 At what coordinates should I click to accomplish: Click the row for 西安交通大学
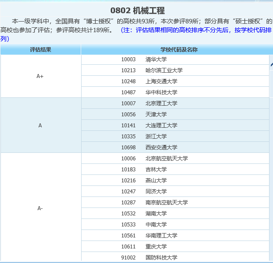click(x=175, y=147)
